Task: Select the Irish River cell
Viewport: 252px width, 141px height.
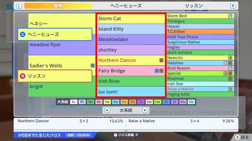Action: 131,81
